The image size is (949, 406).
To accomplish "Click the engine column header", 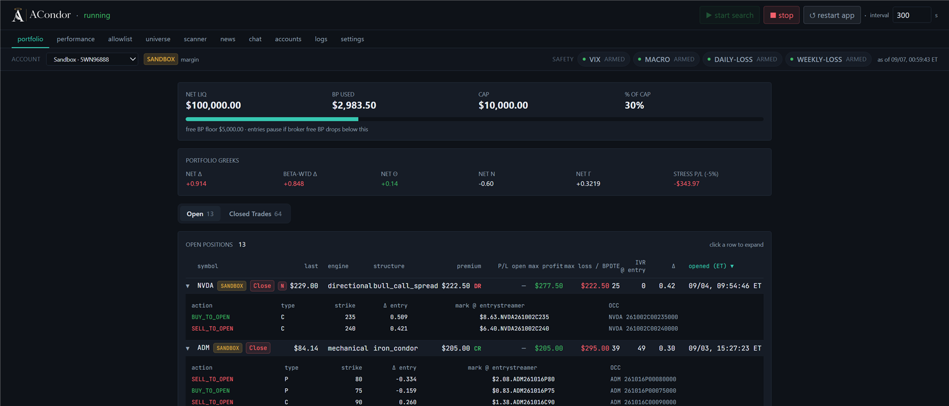I will coord(338,266).
